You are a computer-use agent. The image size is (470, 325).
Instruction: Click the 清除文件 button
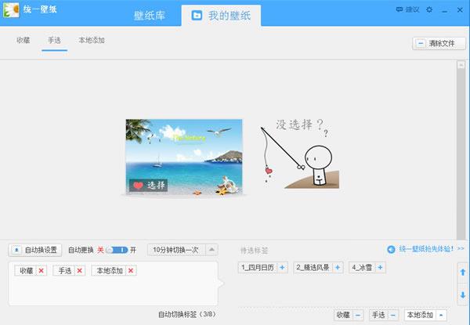(x=433, y=44)
